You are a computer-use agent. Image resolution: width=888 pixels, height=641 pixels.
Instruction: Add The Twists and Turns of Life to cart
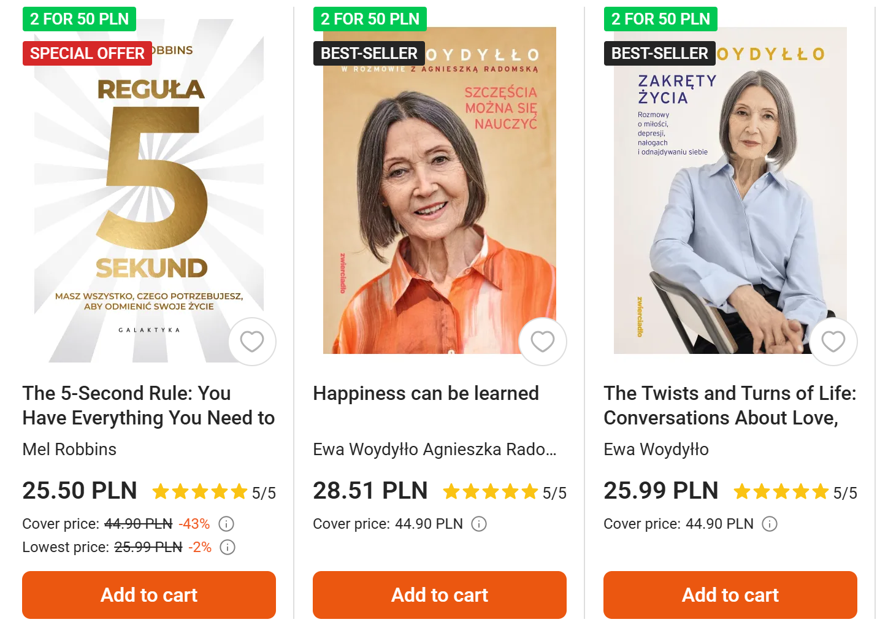click(730, 595)
